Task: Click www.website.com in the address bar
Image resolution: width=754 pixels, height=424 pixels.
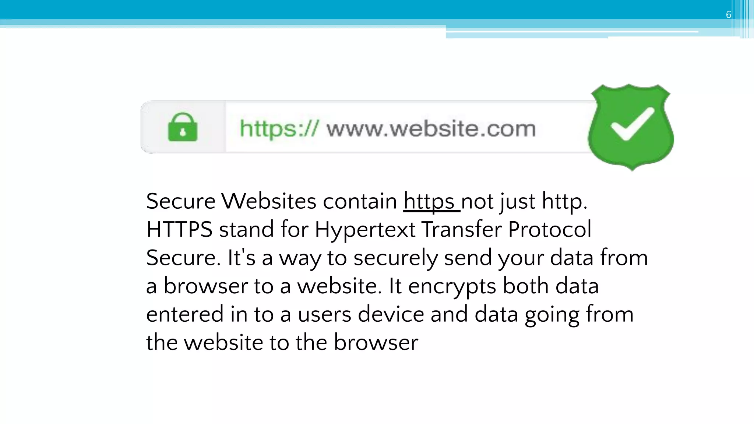Action: [x=431, y=129]
